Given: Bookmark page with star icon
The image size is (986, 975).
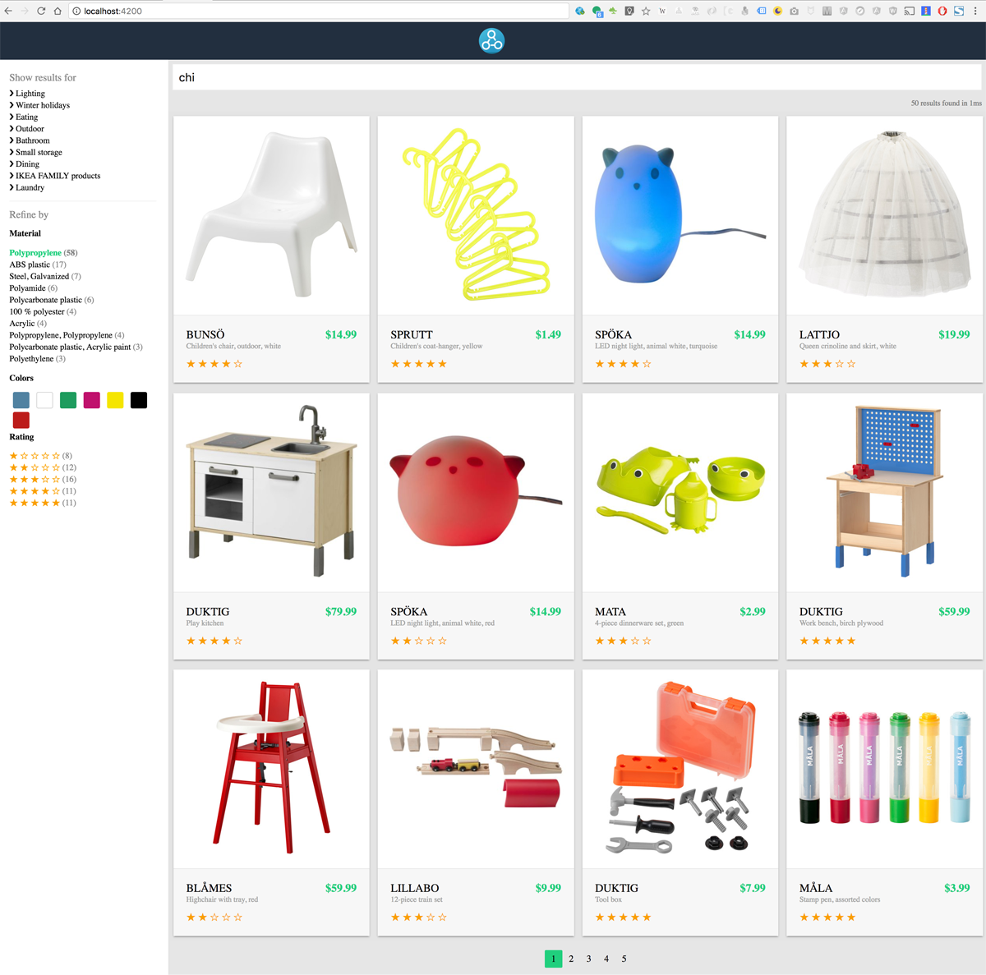Looking at the screenshot, I should click(646, 11).
